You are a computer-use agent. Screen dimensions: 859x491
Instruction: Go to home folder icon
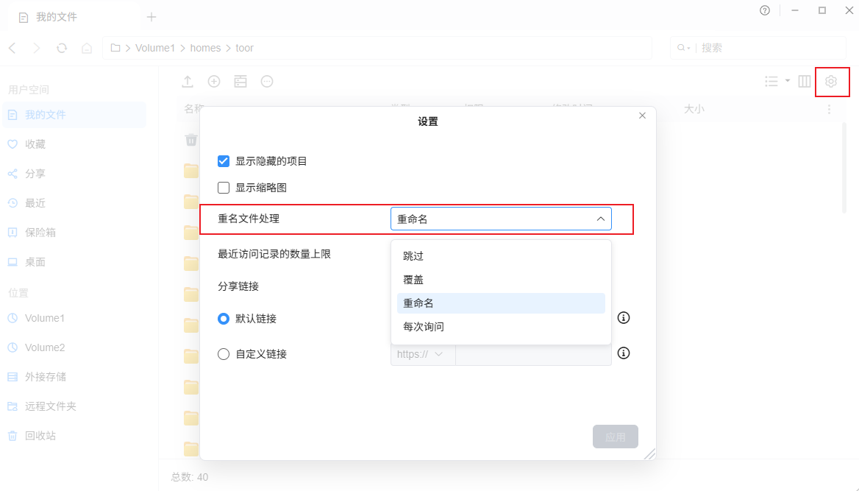pos(87,49)
